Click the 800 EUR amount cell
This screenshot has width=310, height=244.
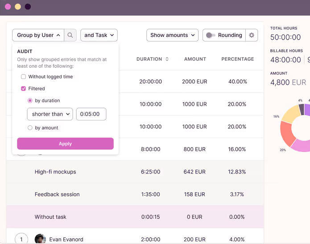tap(194, 149)
